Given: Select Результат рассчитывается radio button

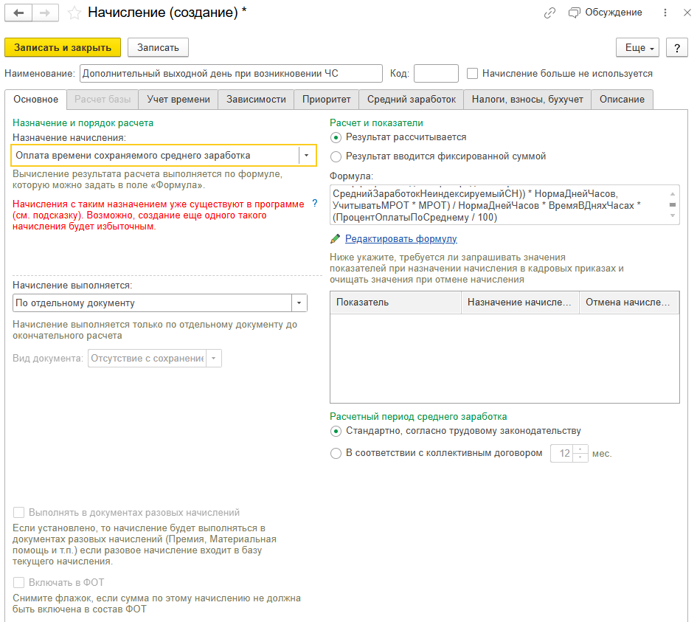Looking at the screenshot, I should 336,137.
